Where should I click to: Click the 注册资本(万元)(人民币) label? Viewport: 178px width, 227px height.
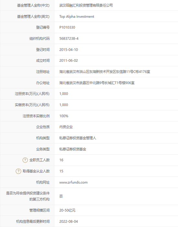[x=32, y=94]
